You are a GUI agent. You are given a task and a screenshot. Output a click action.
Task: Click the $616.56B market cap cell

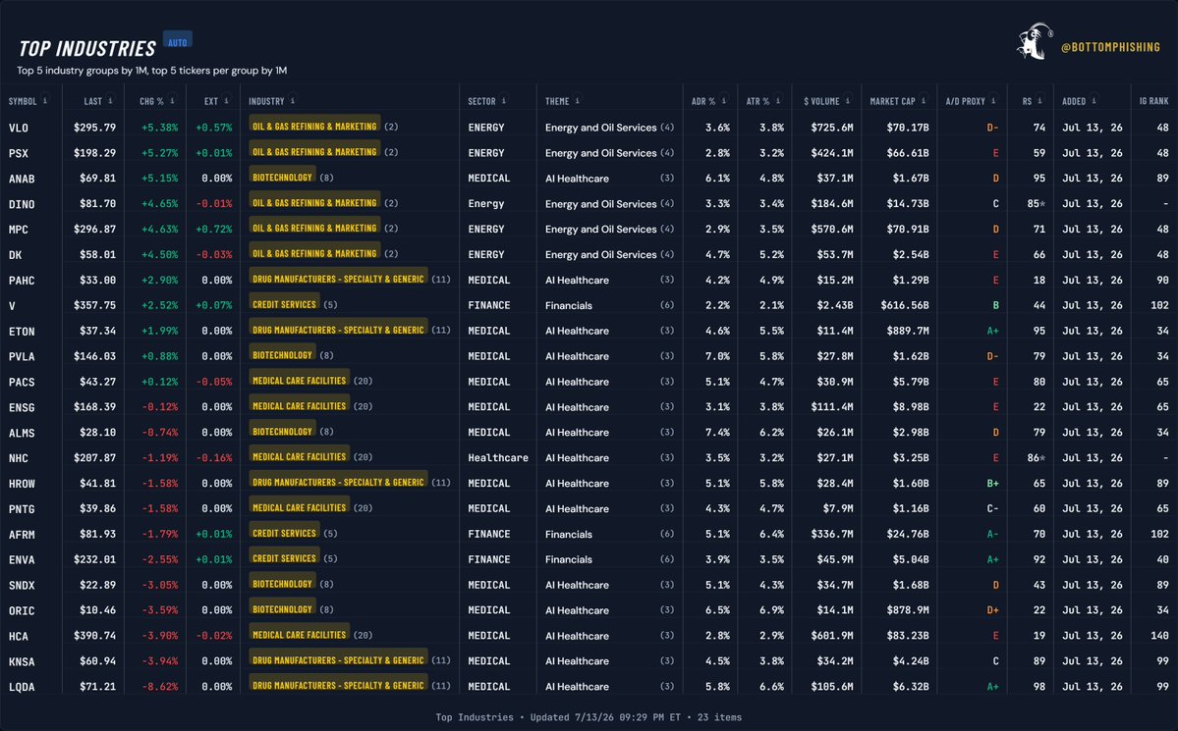coord(905,305)
